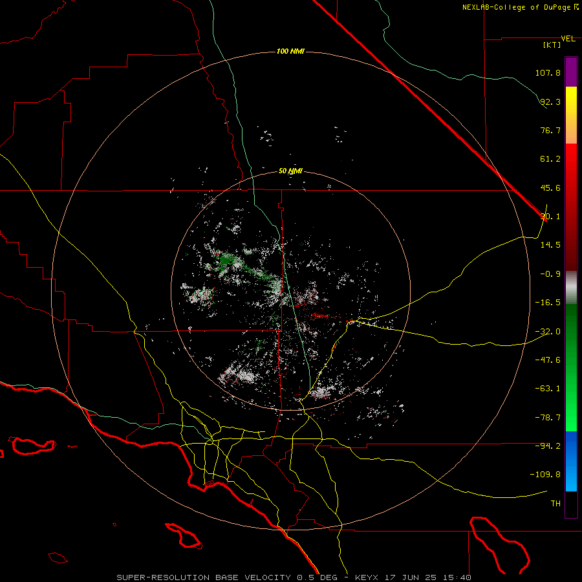Click the 100 NMI range ring label
This screenshot has height=582, width=582.
290,51
